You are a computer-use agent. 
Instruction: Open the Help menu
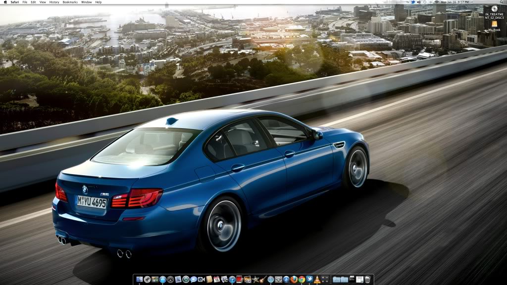coord(99,2)
